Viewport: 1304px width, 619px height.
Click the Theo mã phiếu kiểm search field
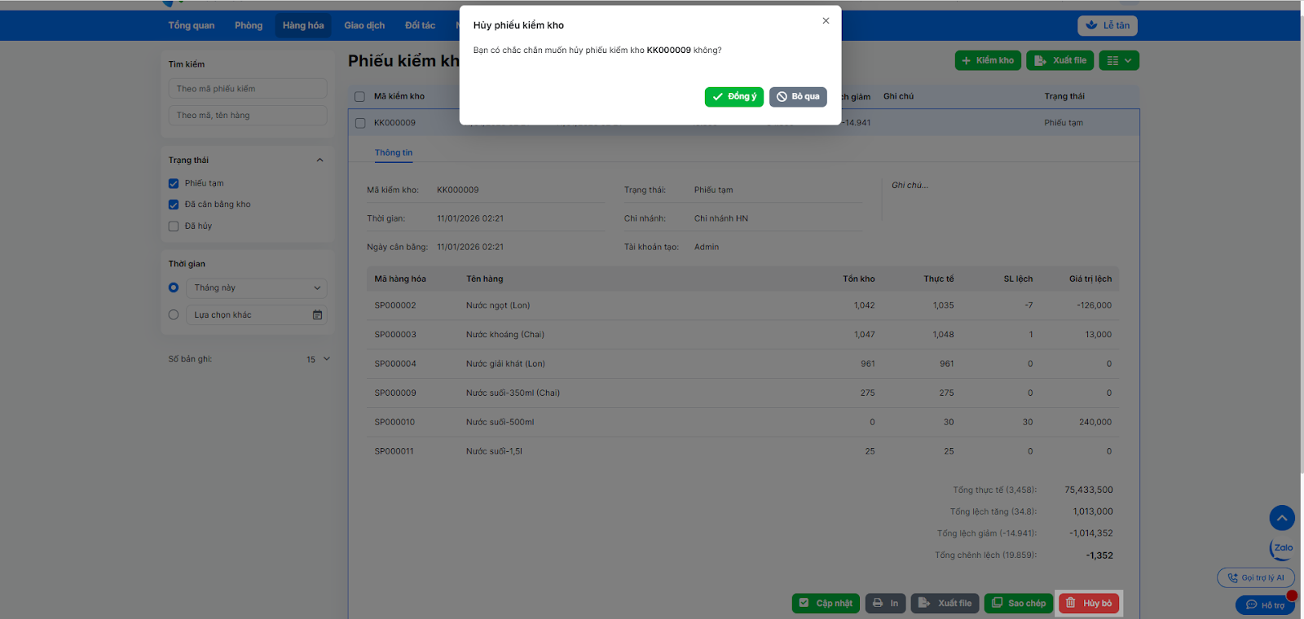coord(248,89)
